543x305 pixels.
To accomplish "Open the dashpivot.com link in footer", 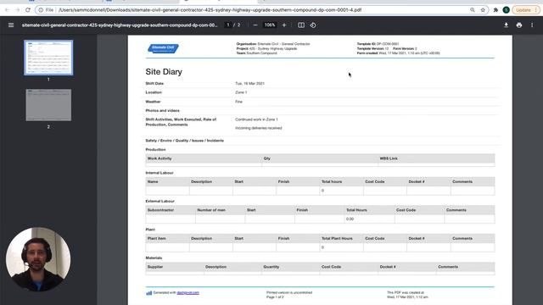I will tap(188, 292).
